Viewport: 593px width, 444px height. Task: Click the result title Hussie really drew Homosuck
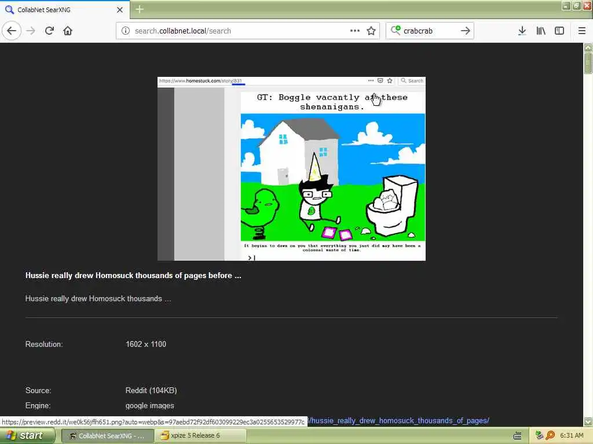click(x=133, y=275)
